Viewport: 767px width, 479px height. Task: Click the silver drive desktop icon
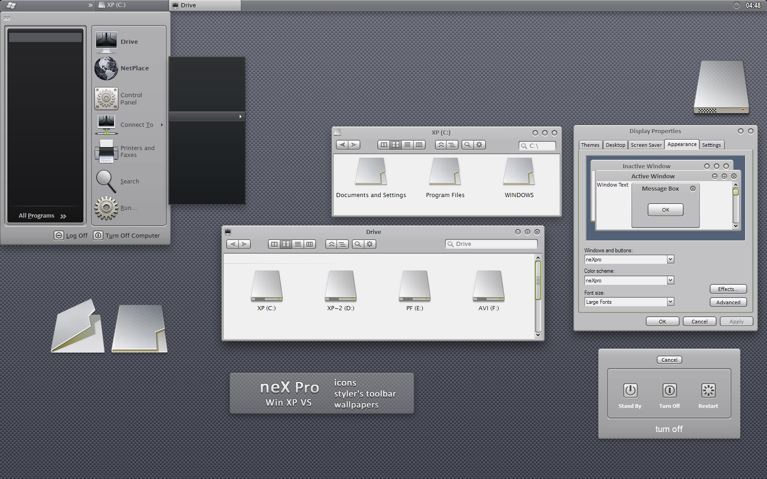[x=721, y=87]
